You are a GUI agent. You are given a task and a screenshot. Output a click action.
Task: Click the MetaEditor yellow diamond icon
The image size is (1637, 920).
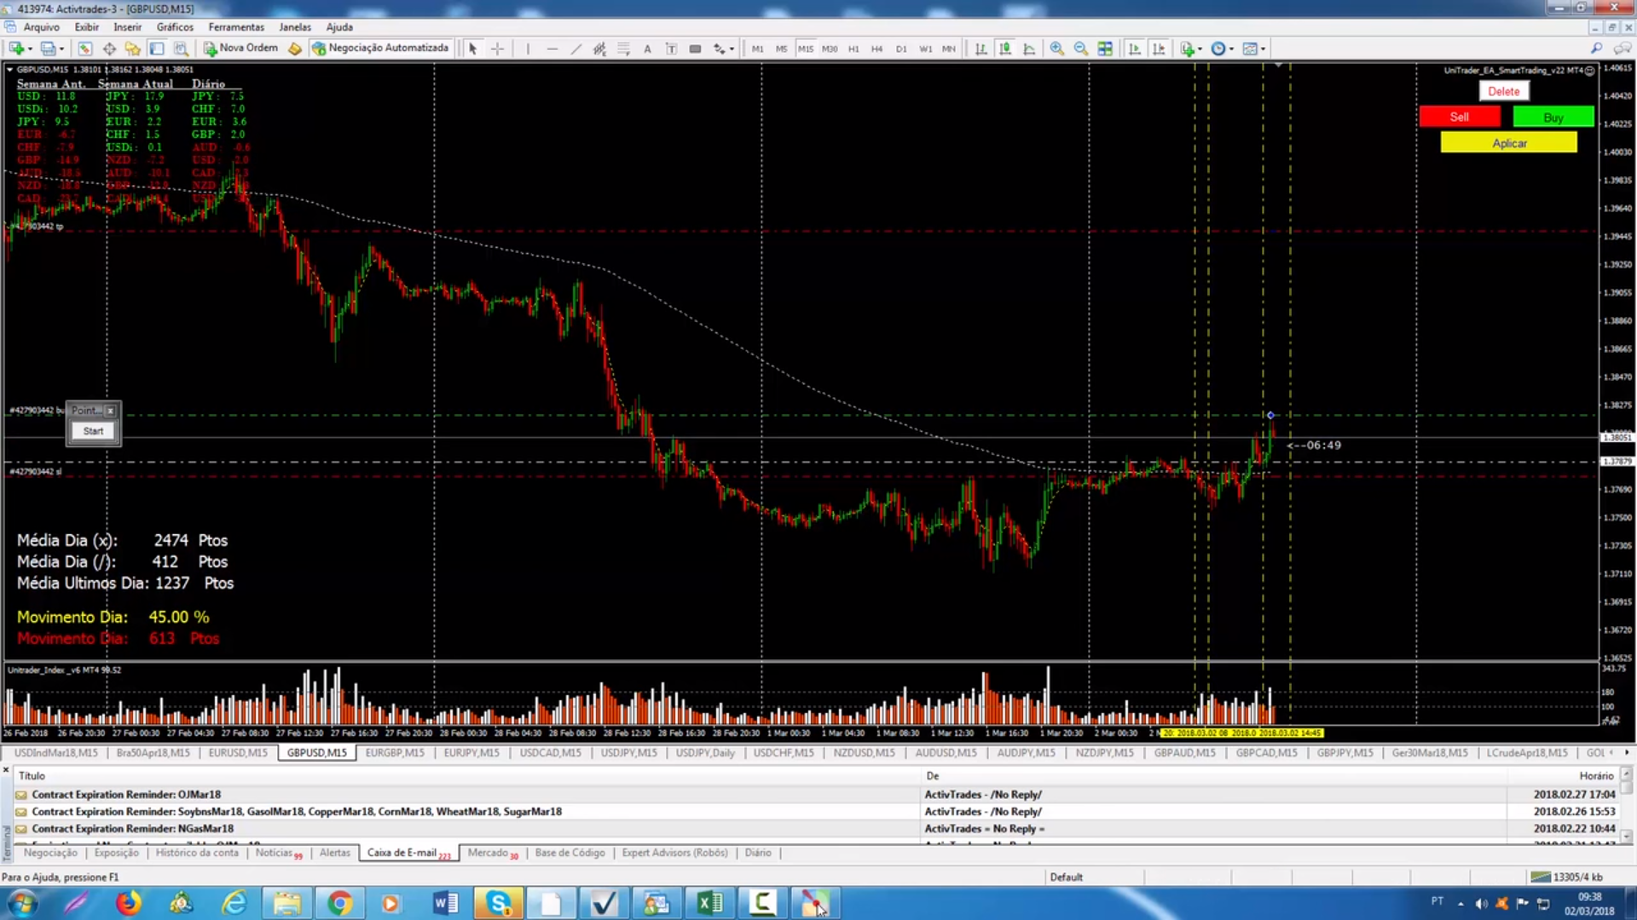pyautogui.click(x=295, y=49)
